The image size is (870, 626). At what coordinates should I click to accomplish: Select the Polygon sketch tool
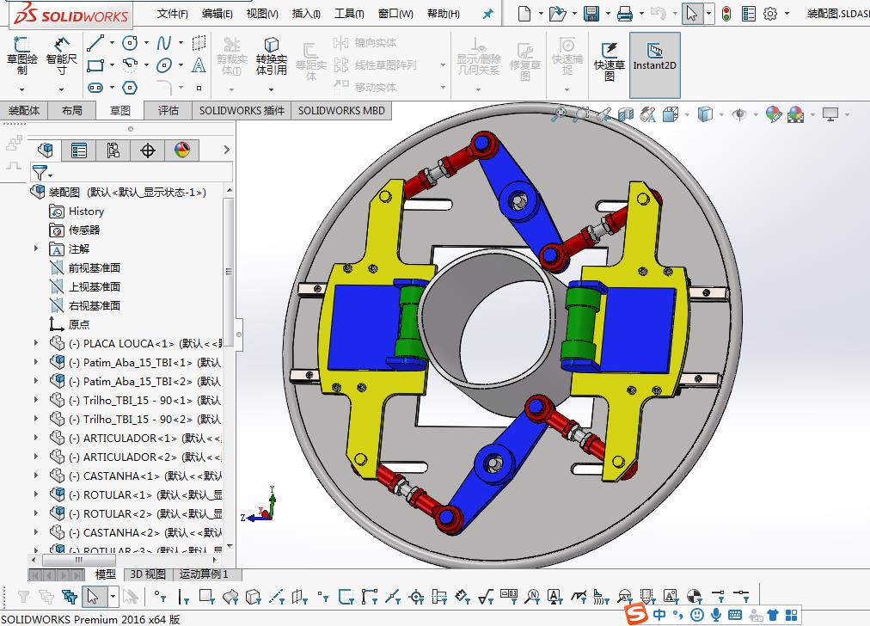click(x=130, y=88)
